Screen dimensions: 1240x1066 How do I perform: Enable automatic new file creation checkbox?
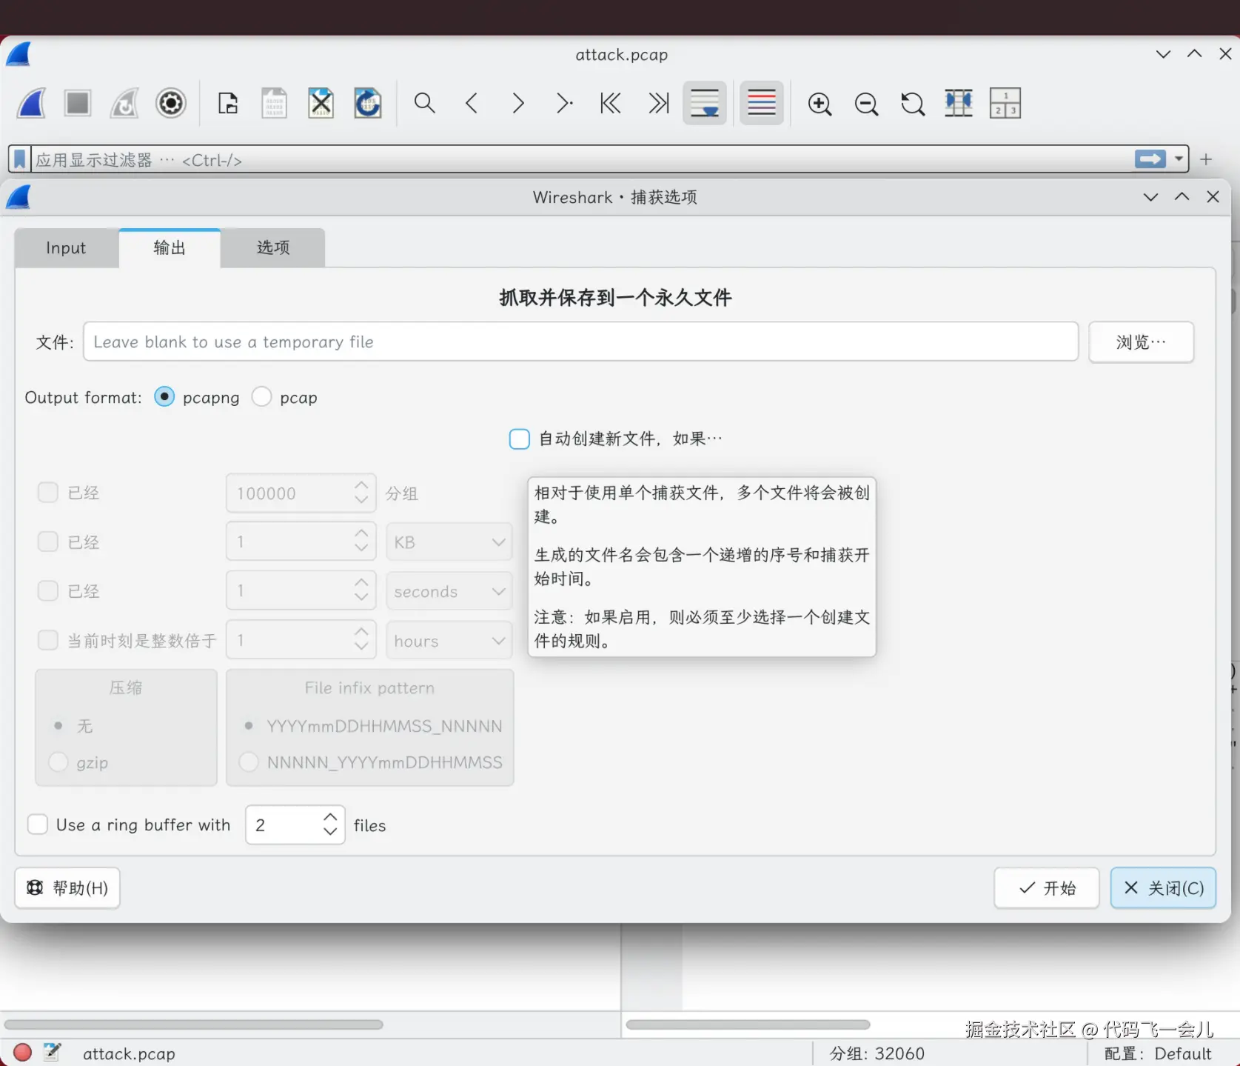(520, 439)
